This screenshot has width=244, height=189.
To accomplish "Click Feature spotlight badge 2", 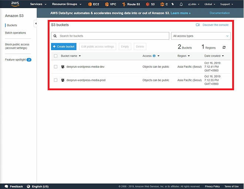I will [x=29, y=60].
